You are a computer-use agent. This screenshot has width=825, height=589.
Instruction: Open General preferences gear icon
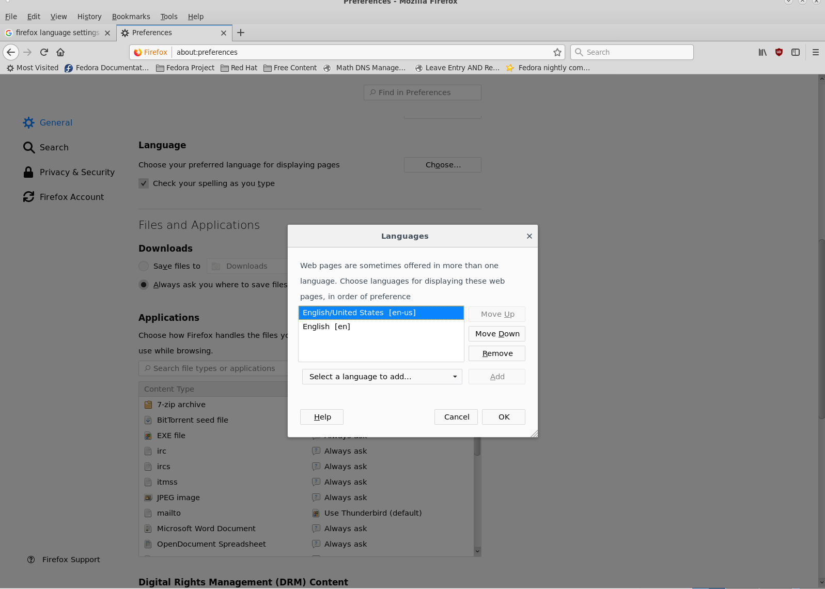[x=29, y=122]
